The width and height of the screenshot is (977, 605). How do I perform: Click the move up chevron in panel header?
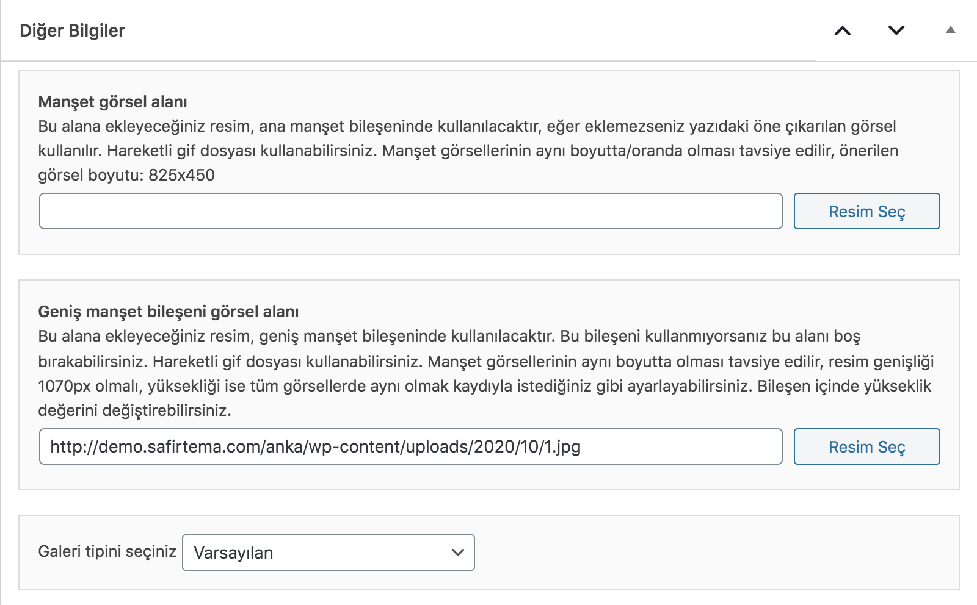point(843,30)
